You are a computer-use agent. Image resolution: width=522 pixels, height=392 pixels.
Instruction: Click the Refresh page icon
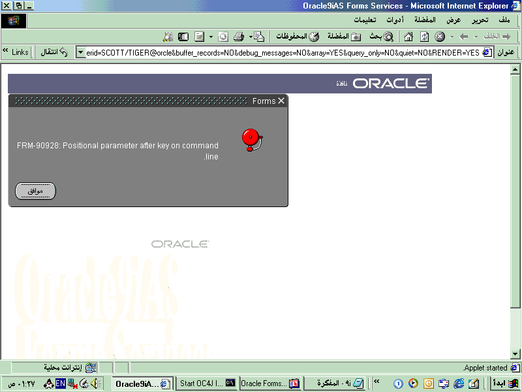[x=424, y=37]
